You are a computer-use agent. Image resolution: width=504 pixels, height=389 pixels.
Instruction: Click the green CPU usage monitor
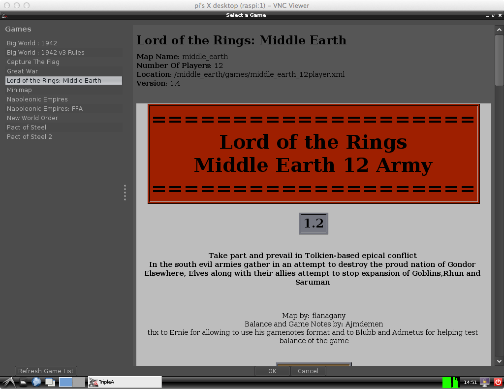coord(451,382)
